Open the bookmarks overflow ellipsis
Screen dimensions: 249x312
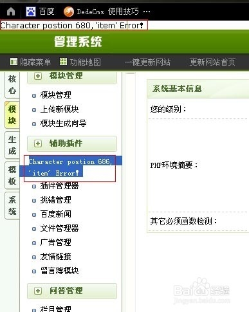[147, 12]
